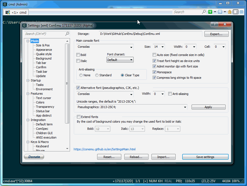Viewport: 247px width, 186px height.
Task: Click the Reload... button
Action: point(136,157)
